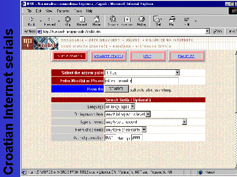Open the Tools menu
The height and width of the screenshot is (177, 237).
coord(78,11)
